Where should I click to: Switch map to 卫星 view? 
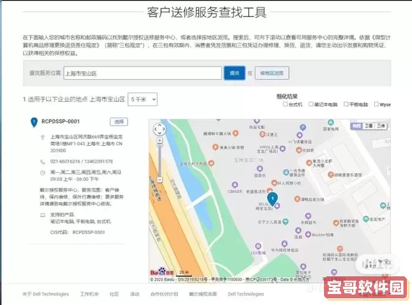369,126
